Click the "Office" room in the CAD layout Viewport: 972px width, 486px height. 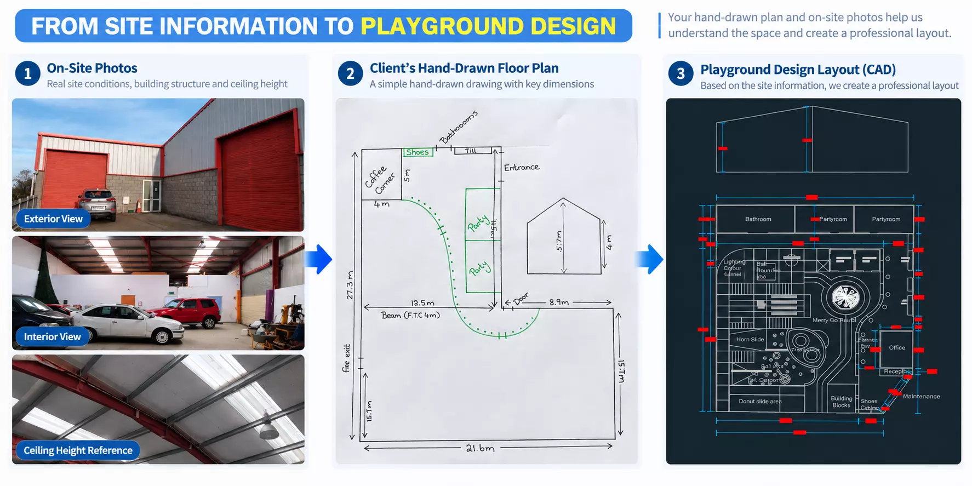coord(896,348)
